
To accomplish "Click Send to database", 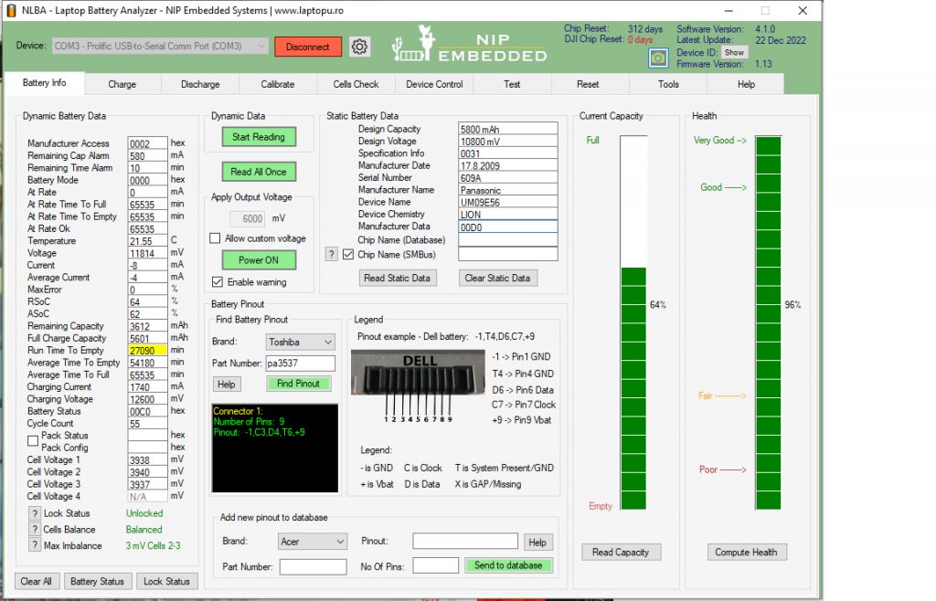I will [508, 565].
